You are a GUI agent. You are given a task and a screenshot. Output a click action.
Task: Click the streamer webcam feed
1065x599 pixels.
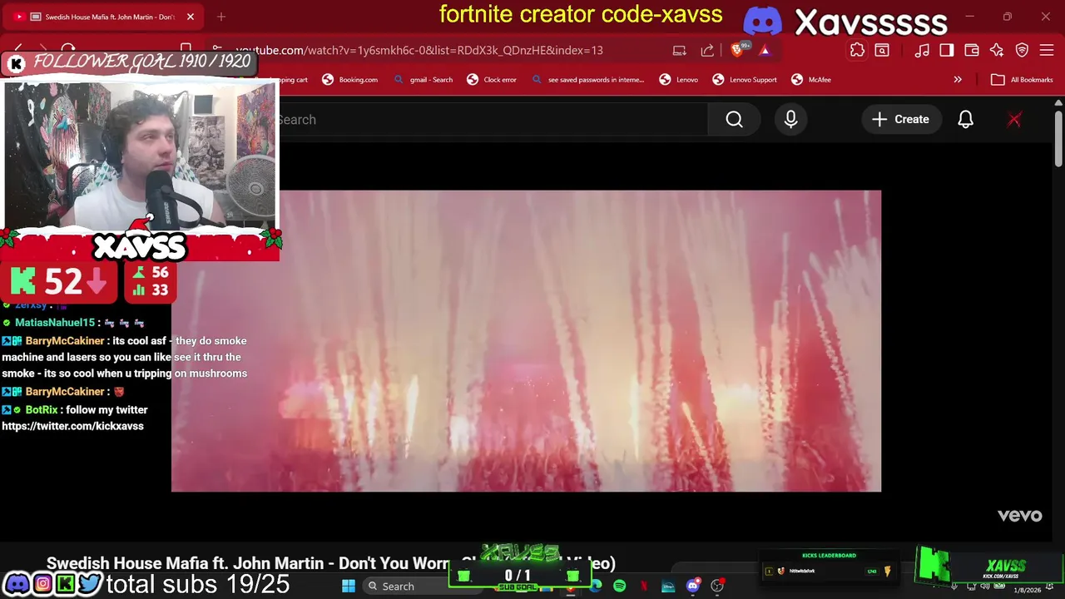point(141,156)
